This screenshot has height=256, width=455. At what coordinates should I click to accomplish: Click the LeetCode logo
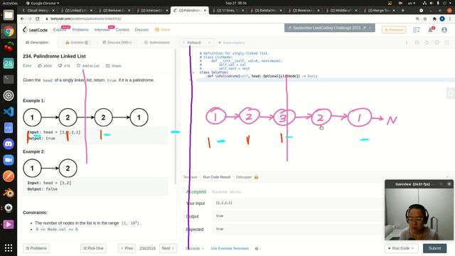(35, 30)
